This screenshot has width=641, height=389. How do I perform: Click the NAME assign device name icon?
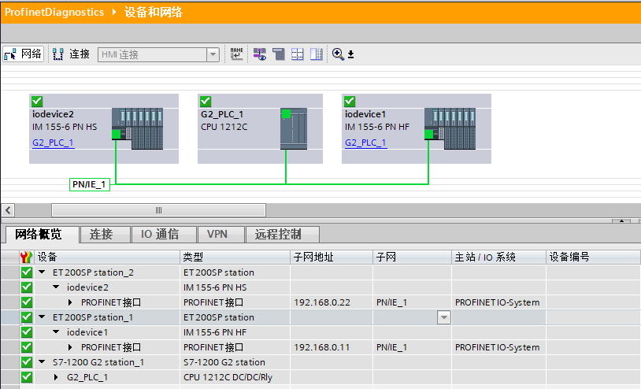tap(237, 54)
